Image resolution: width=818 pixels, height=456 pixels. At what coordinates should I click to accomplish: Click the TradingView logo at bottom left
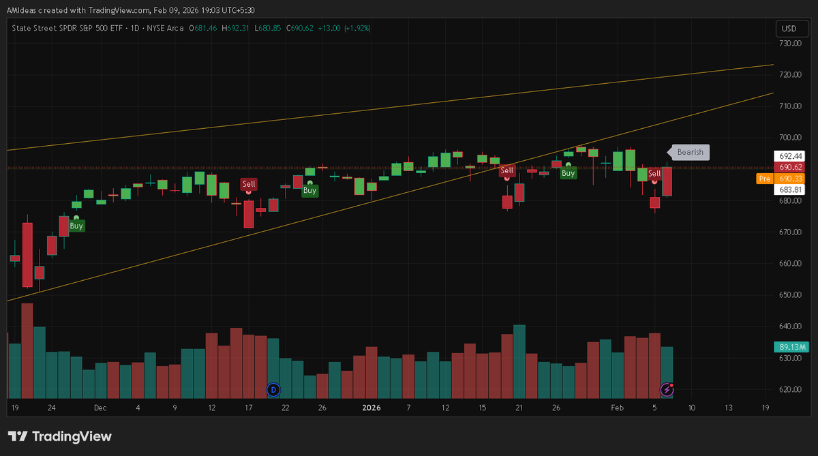[x=59, y=436]
